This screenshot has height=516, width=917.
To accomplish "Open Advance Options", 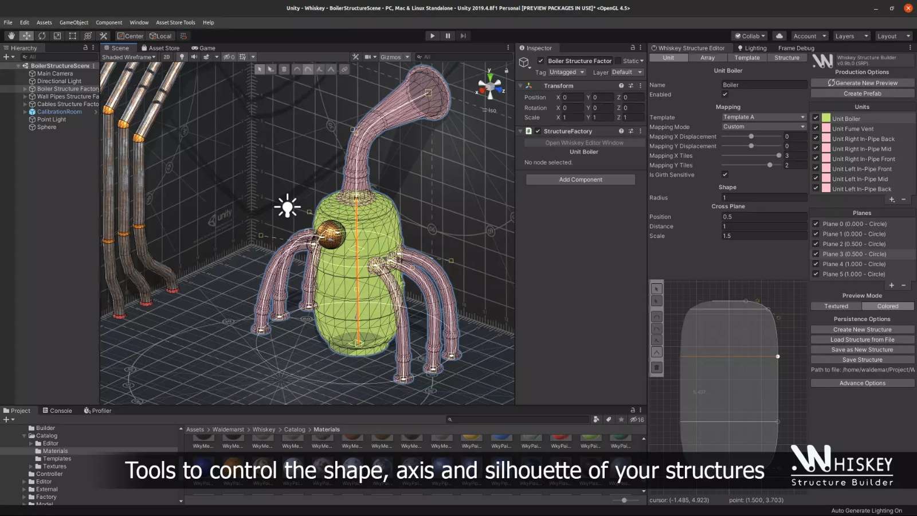I will (x=863, y=383).
